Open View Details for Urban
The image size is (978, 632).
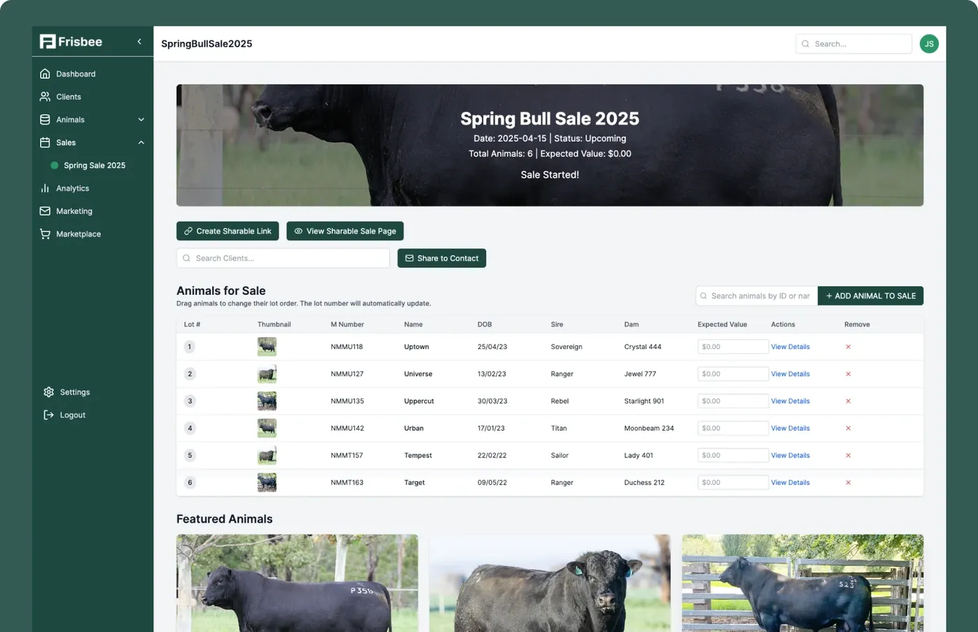(x=790, y=428)
